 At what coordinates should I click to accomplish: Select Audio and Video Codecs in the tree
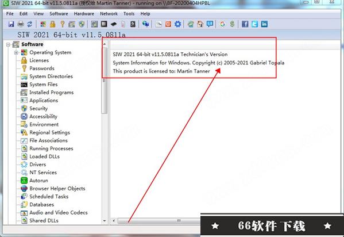point(59,212)
